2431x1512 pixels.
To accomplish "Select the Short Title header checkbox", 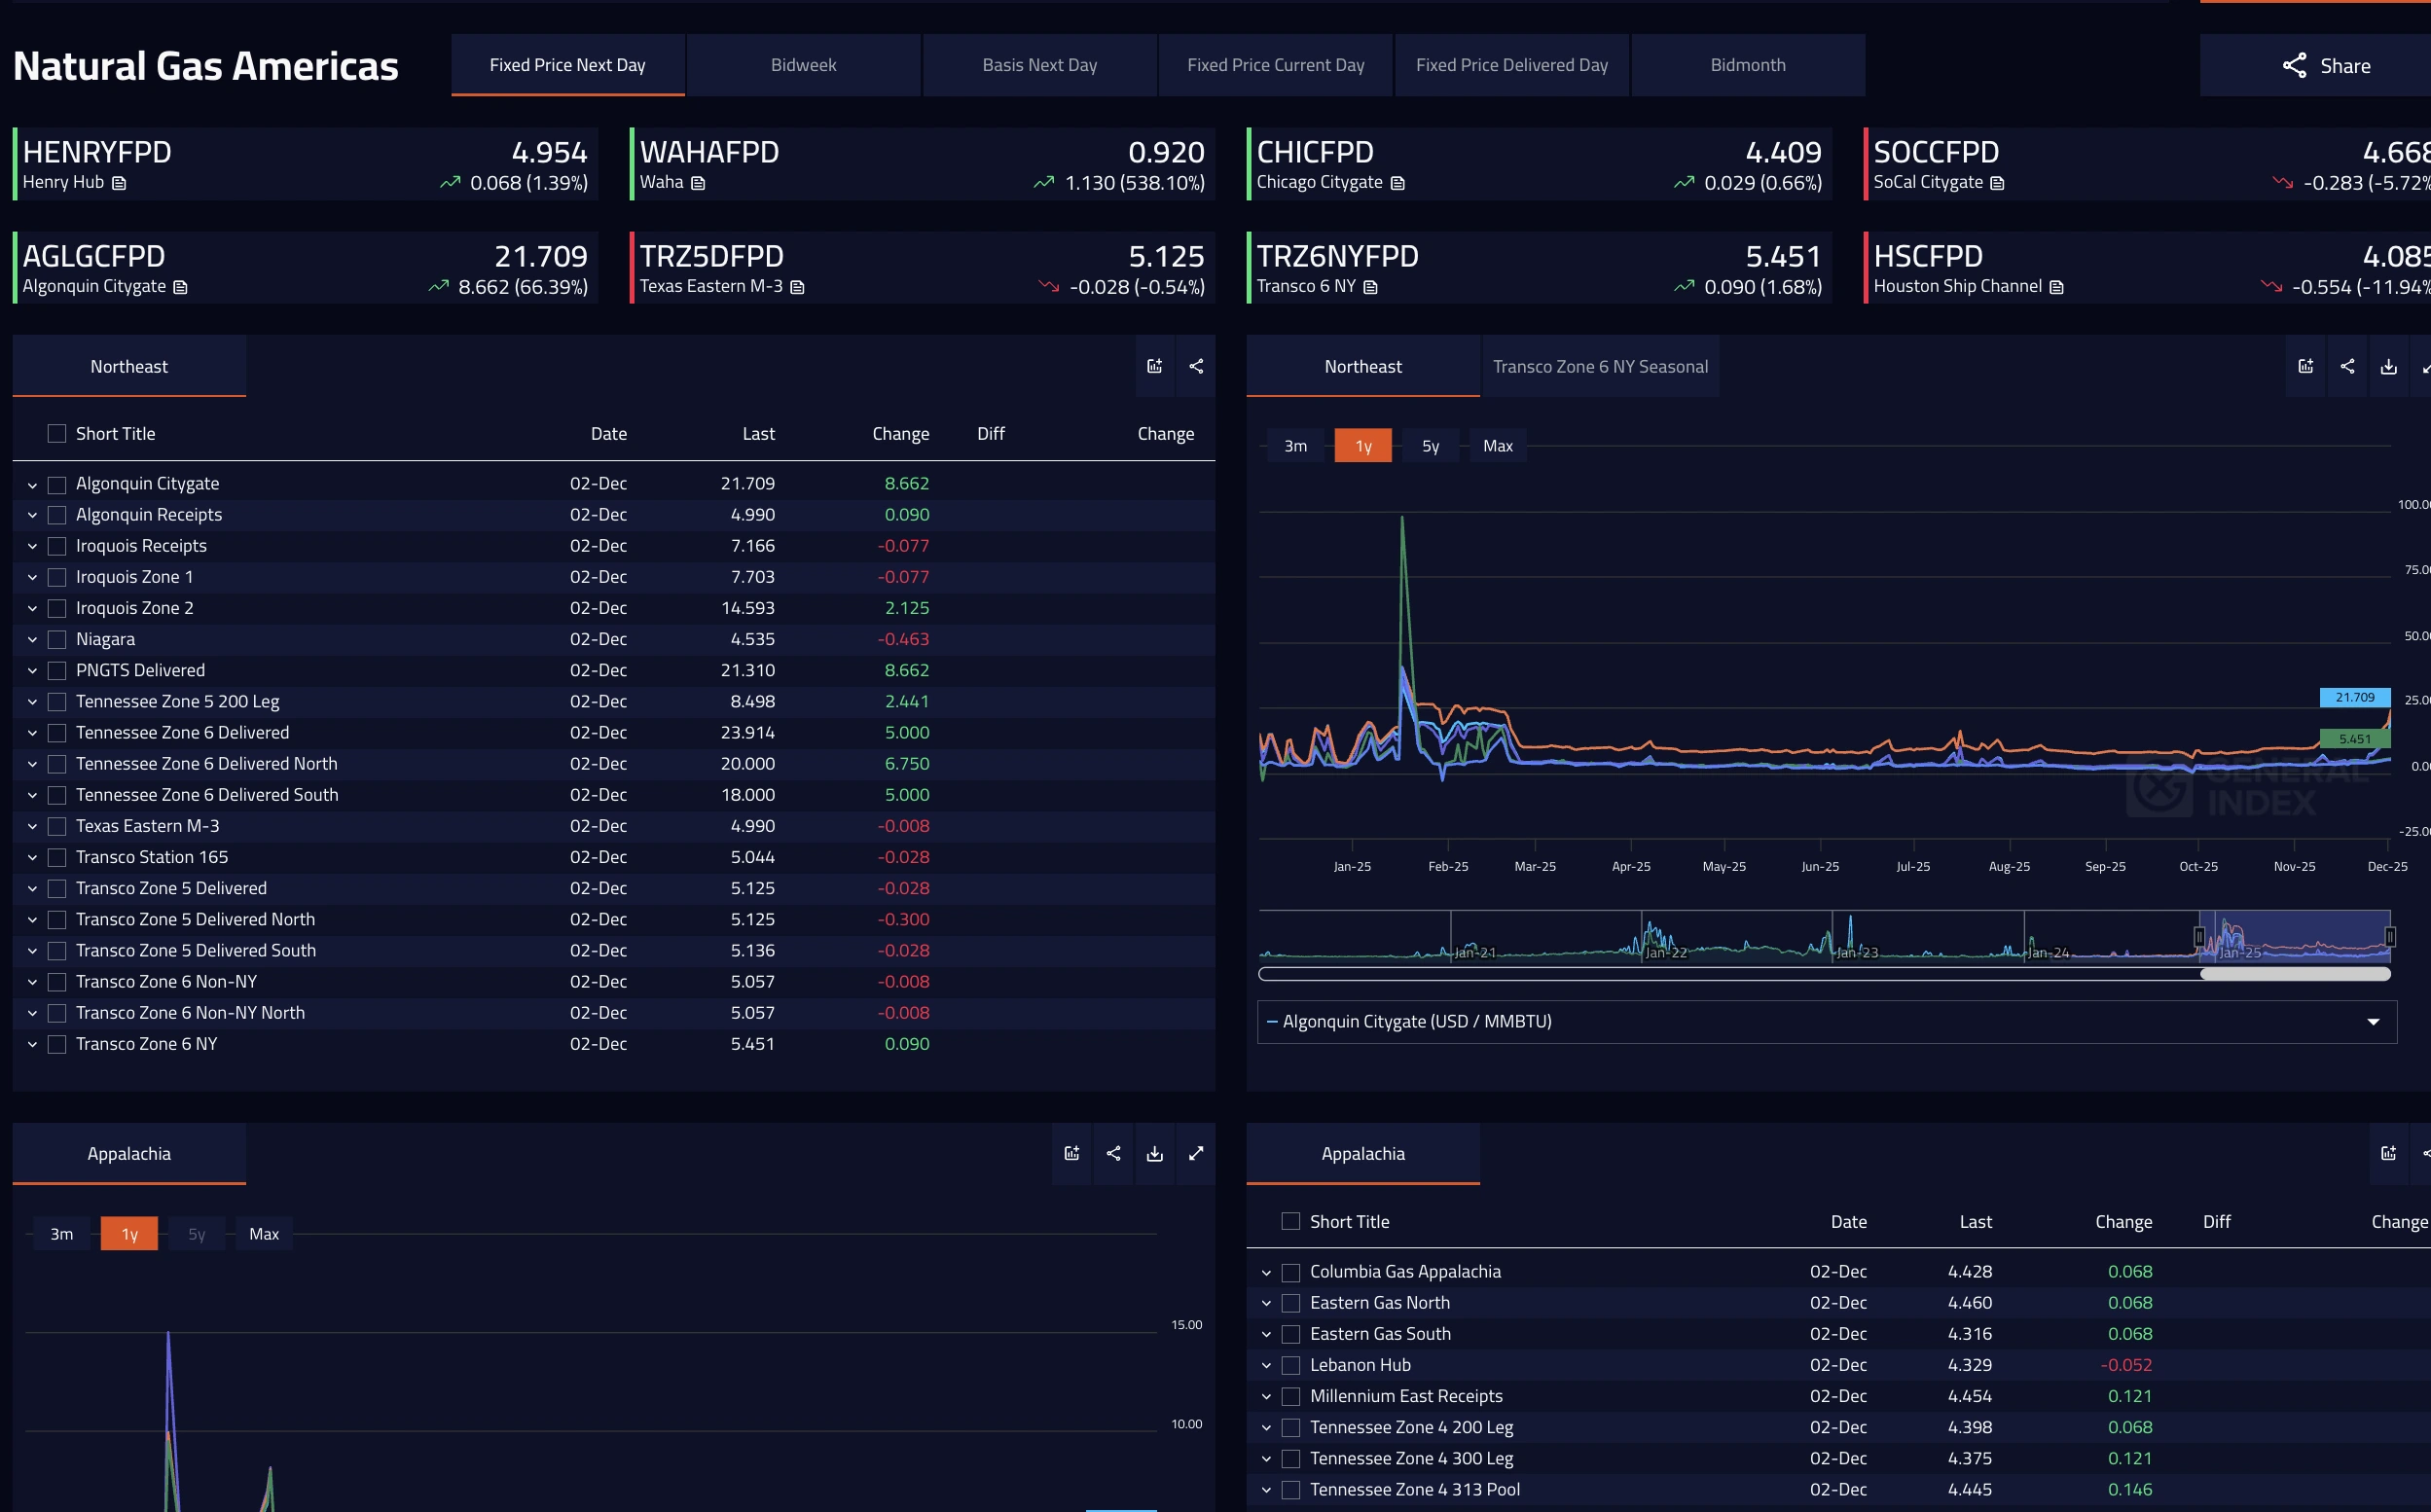I will coord(56,433).
